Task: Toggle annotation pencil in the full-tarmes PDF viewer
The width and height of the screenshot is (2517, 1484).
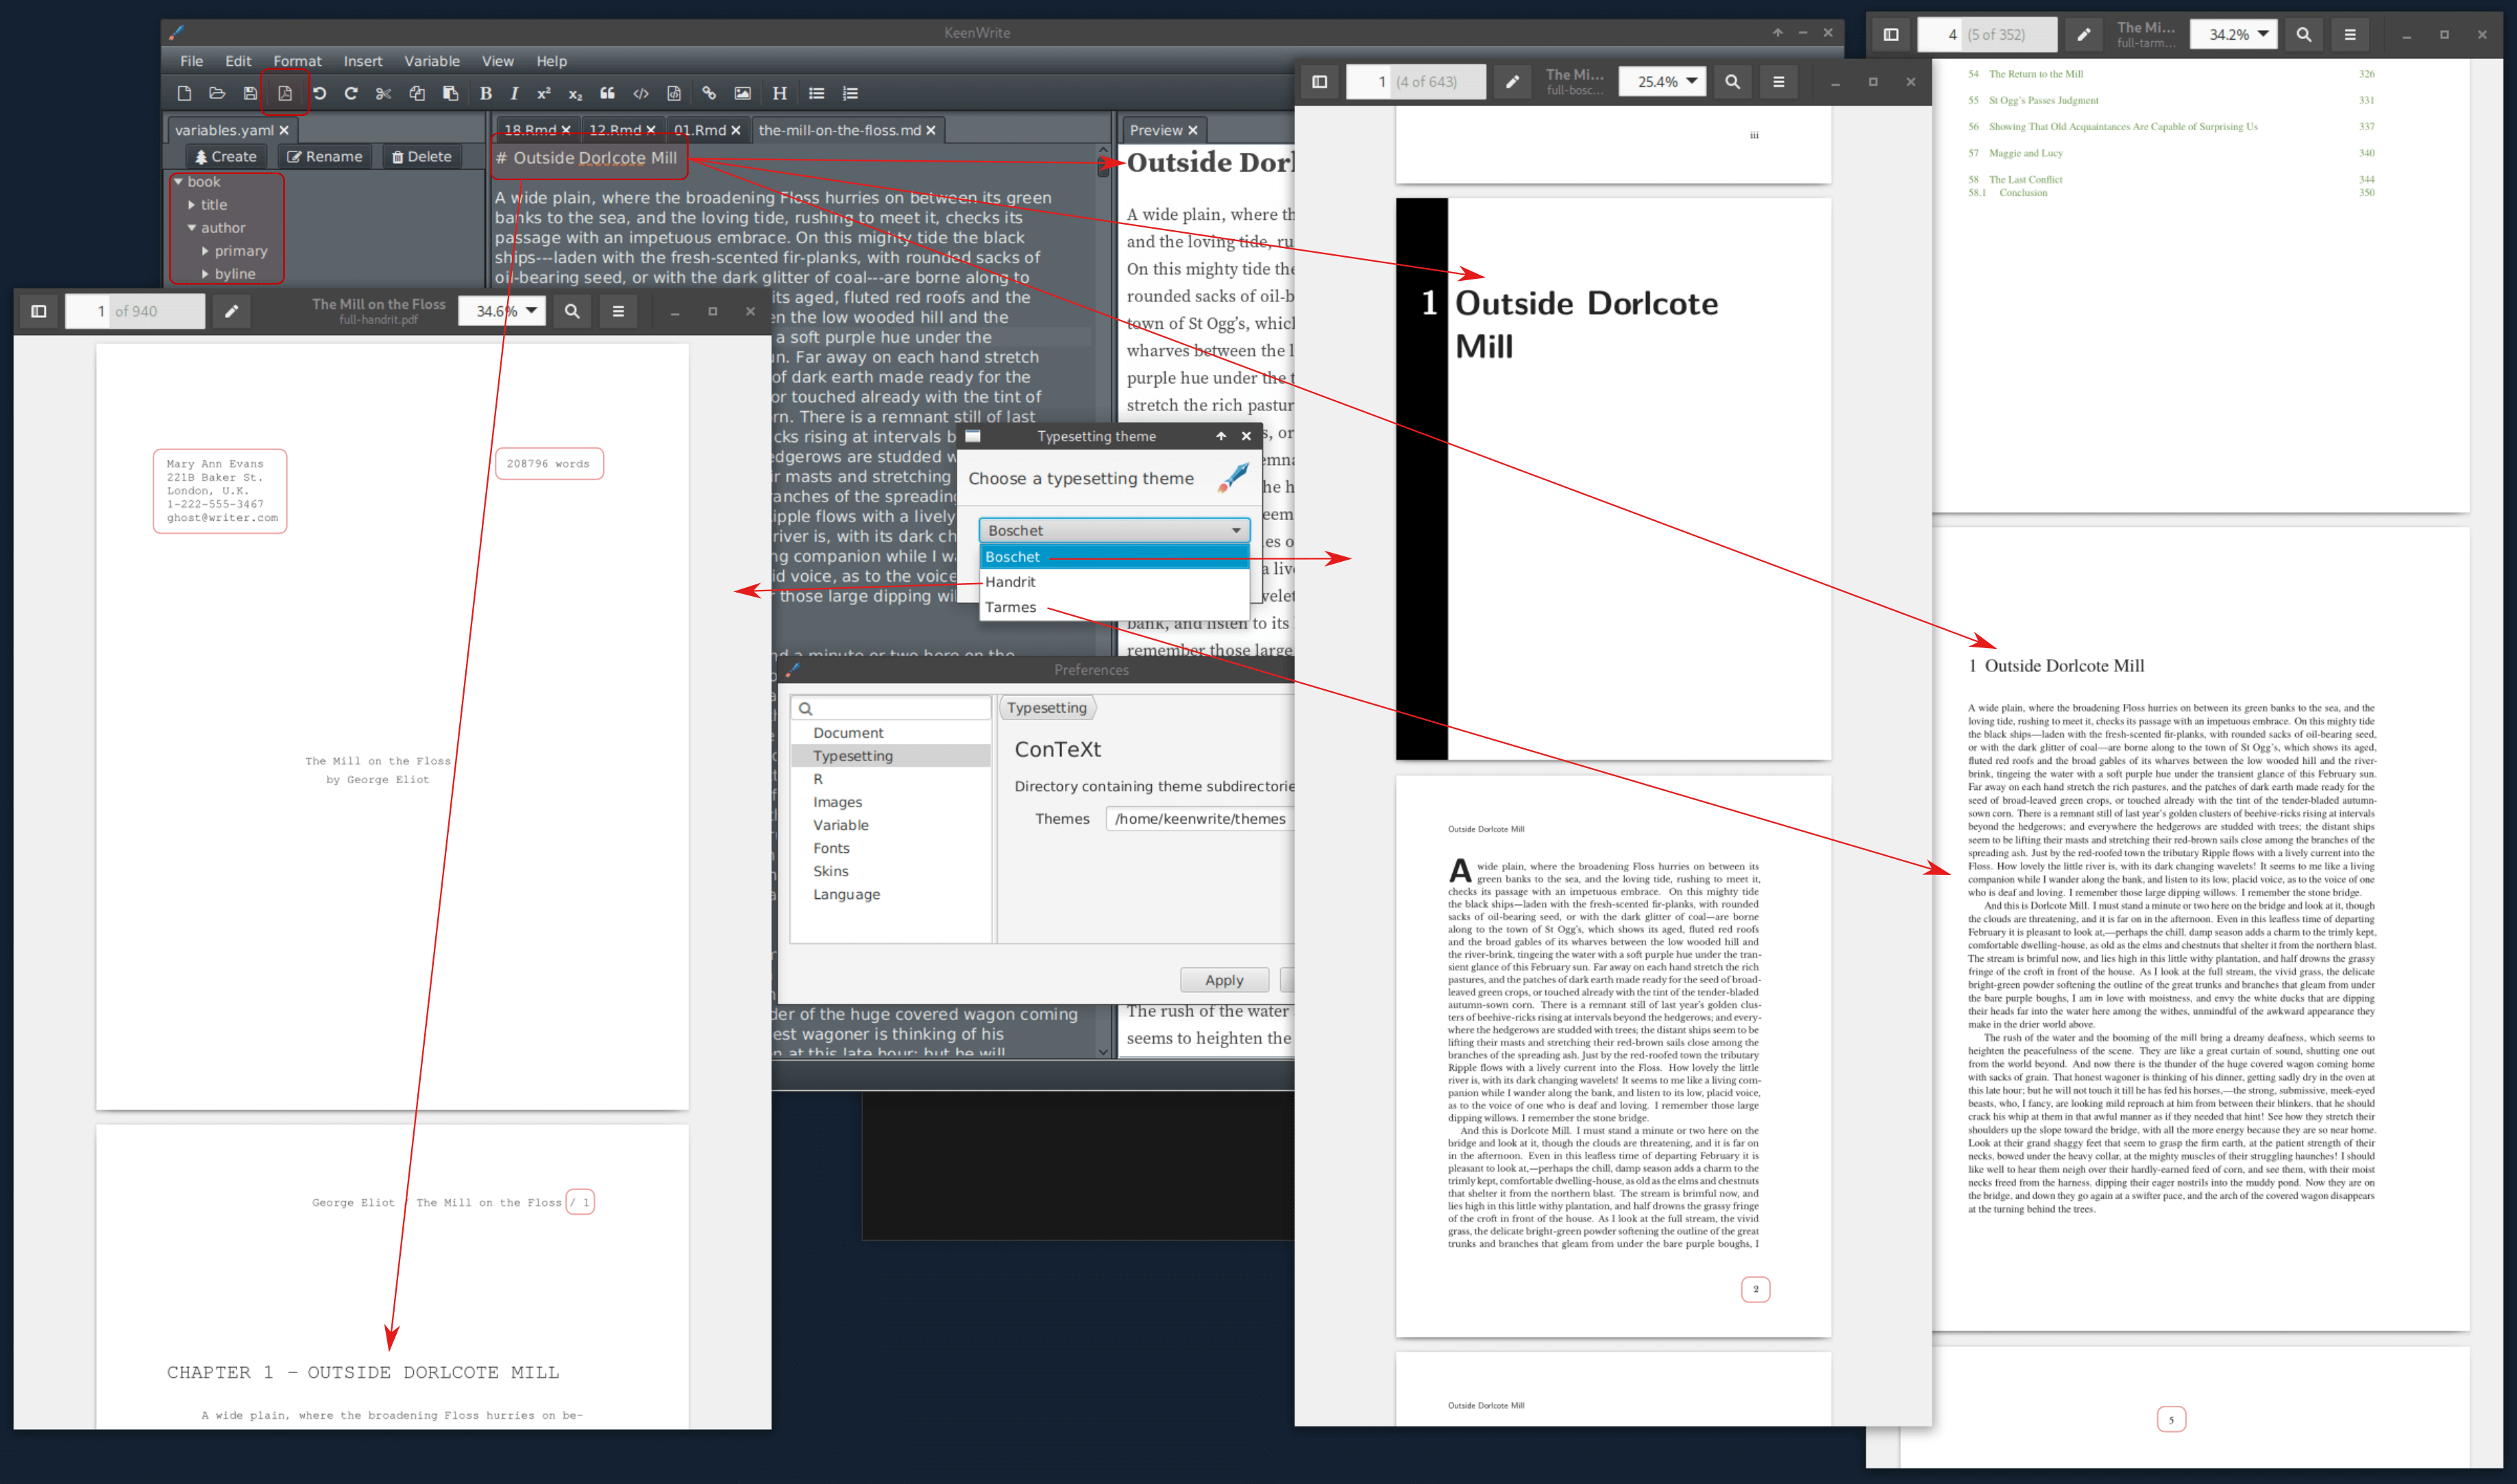Action: coord(2083,34)
